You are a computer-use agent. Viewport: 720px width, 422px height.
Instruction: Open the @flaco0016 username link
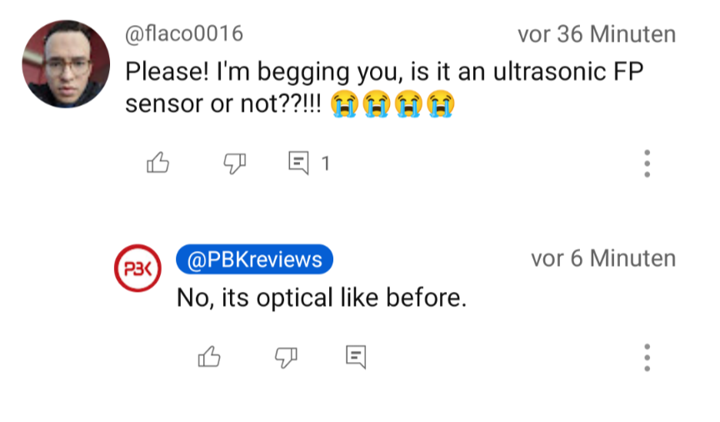[x=184, y=34]
